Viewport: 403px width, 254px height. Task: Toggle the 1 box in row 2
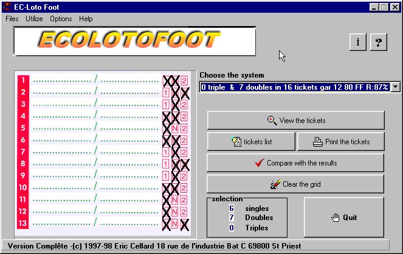[x=166, y=93]
